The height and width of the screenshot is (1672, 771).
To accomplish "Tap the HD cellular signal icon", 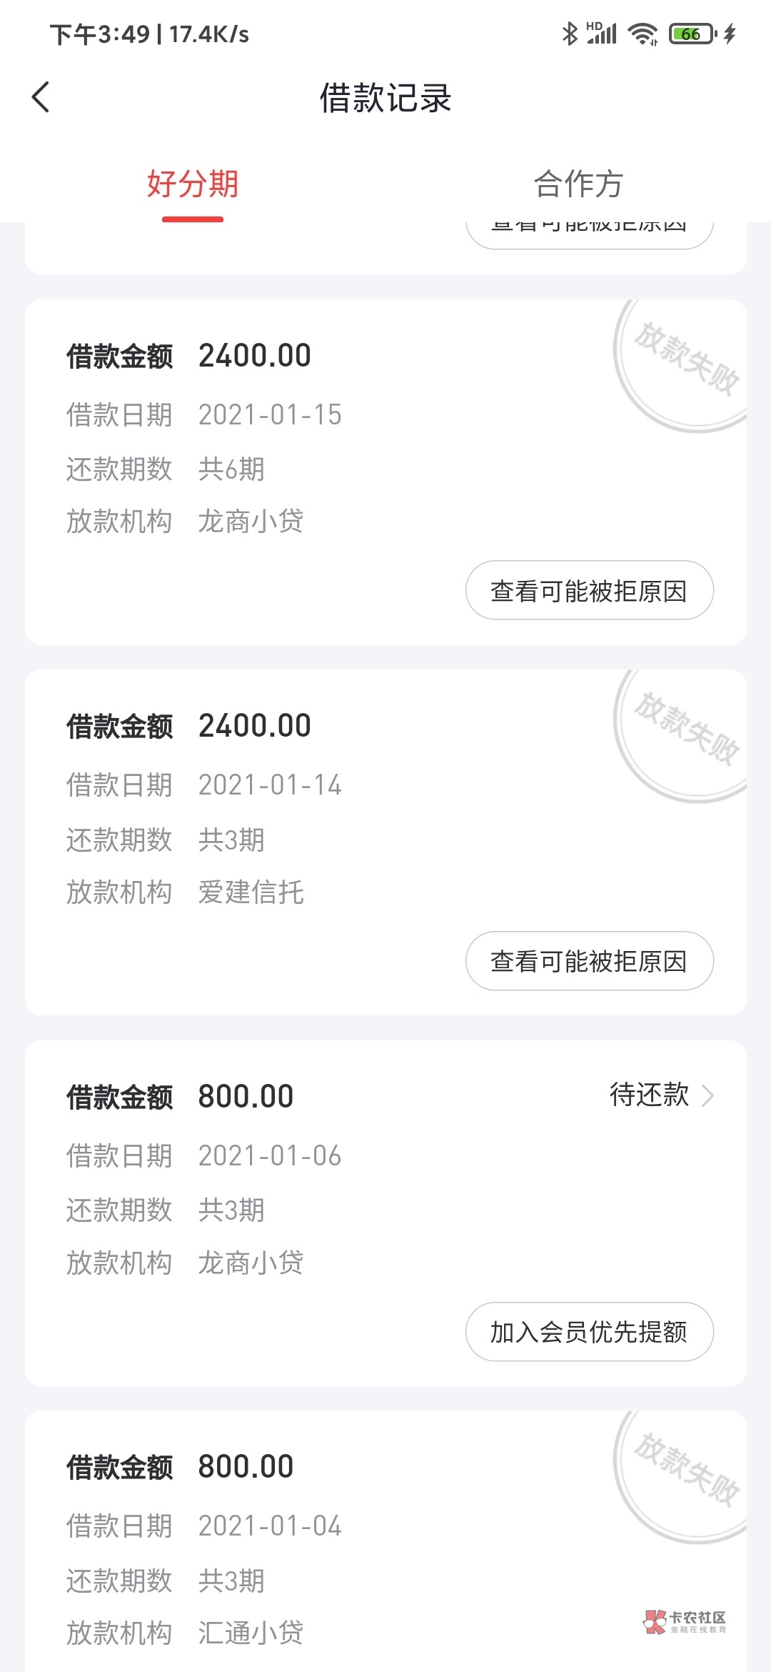I will tap(602, 34).
